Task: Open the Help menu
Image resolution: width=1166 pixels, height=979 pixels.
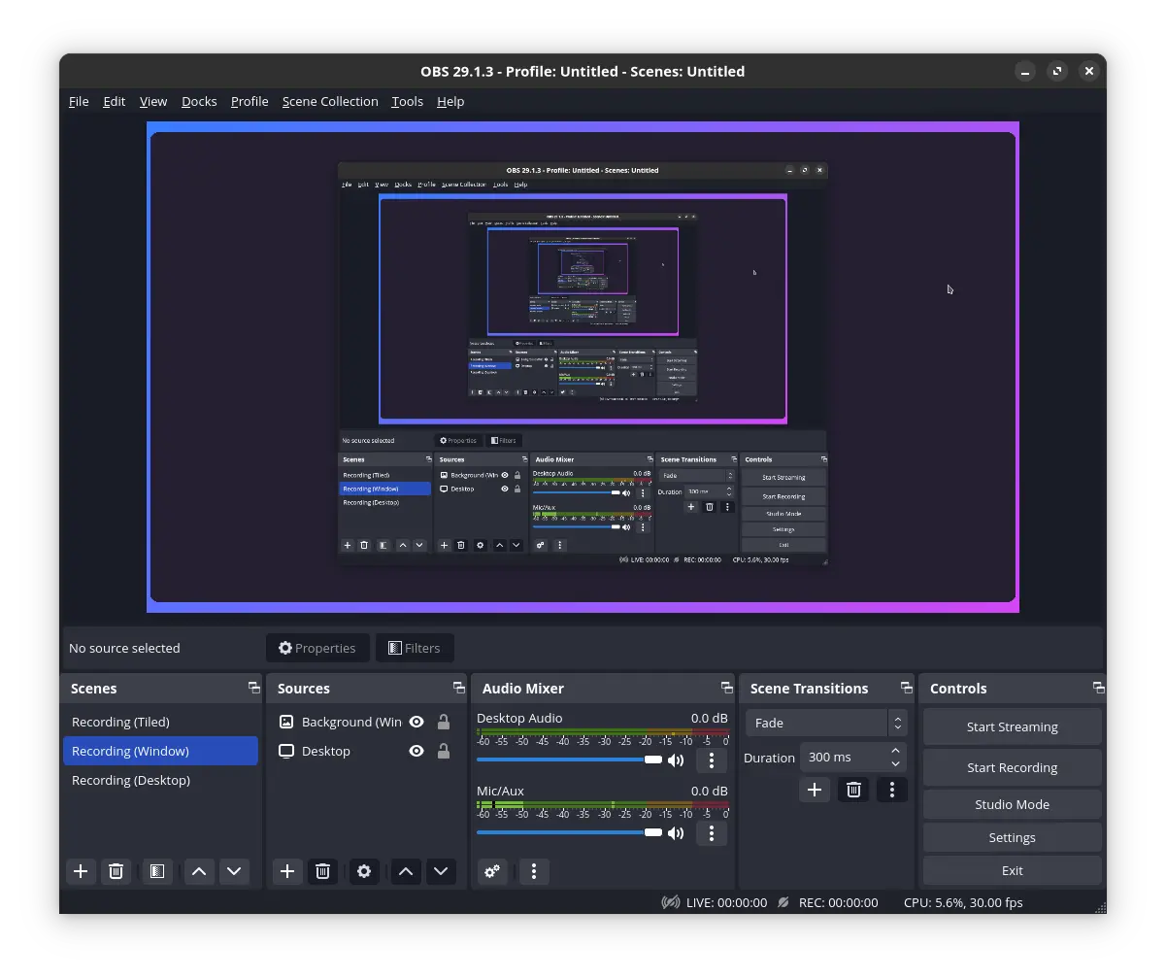Action: pos(450,101)
